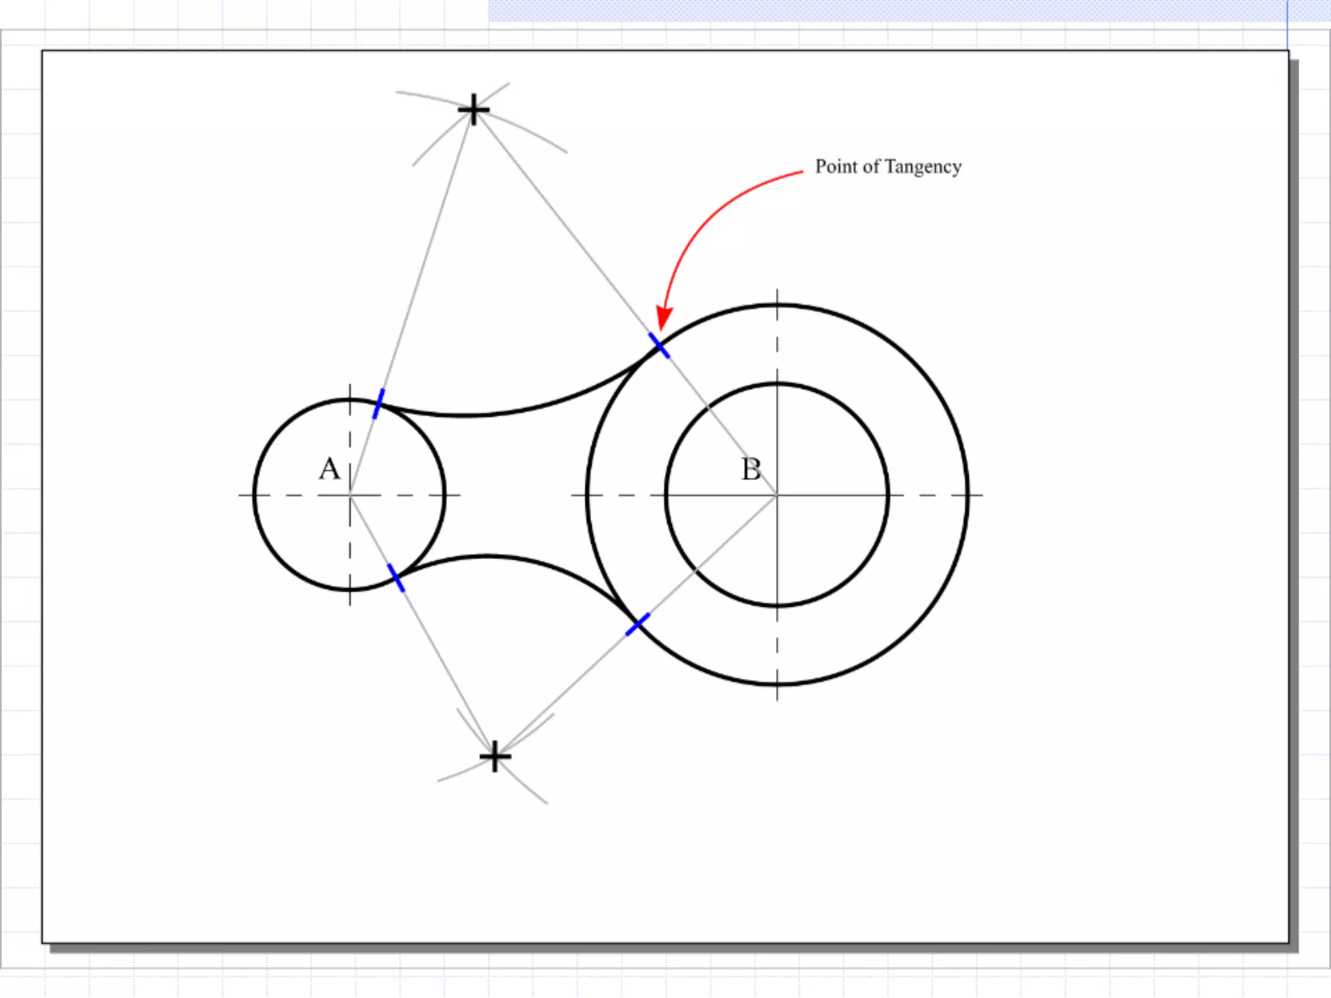Click the letter B label
1331x998 pixels.
coord(751,469)
